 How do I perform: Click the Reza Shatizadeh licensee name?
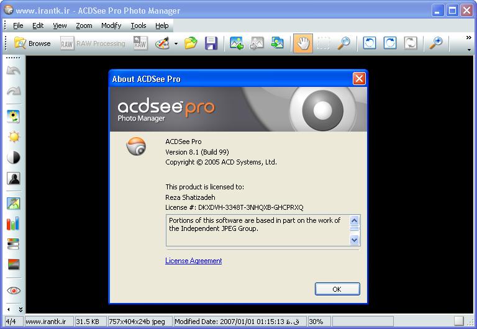[x=190, y=197]
